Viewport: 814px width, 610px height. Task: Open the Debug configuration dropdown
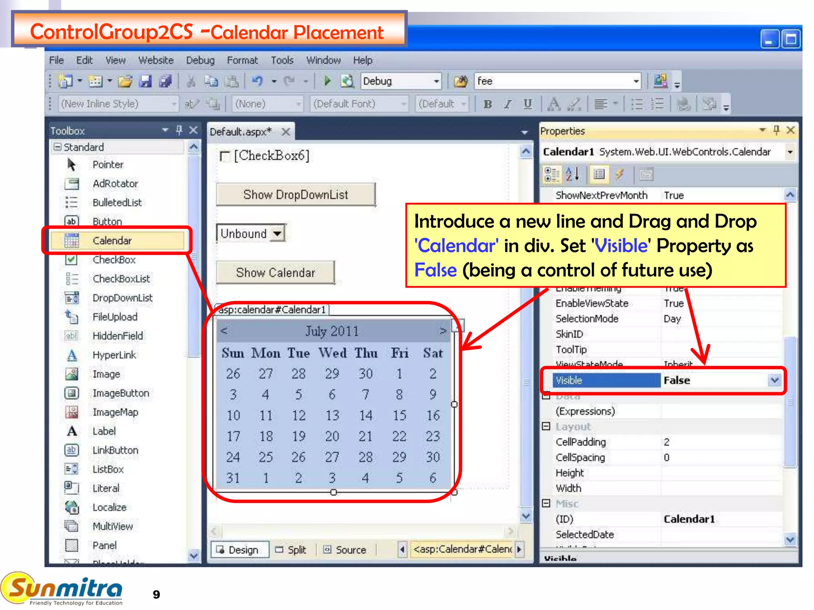click(x=436, y=81)
